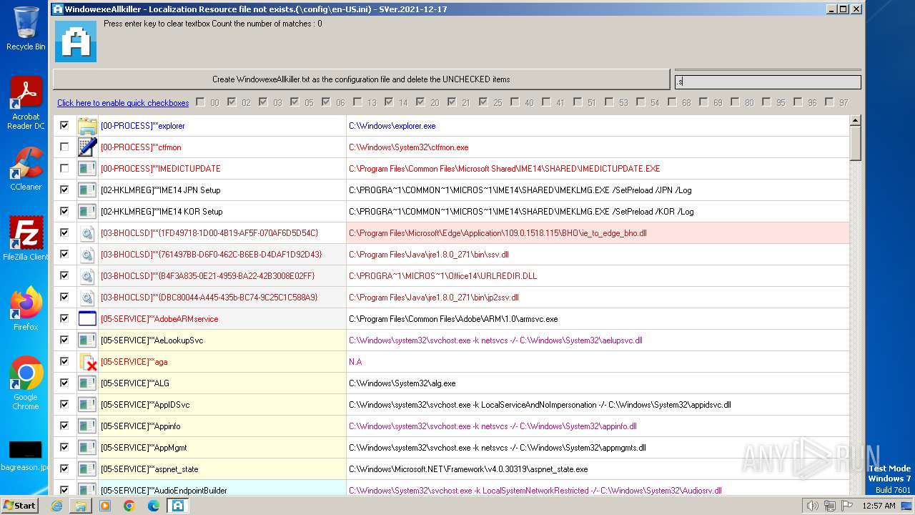The width and height of the screenshot is (915, 515).
Task: Uncheck the AdobeARMservice checkbox
Action: [x=64, y=318]
